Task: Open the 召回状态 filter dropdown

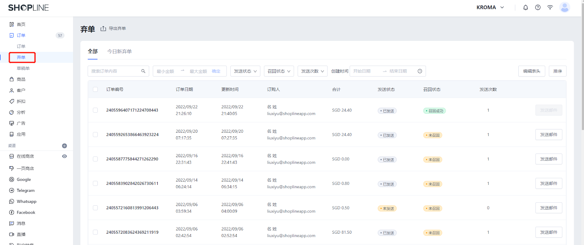Action: (279, 71)
